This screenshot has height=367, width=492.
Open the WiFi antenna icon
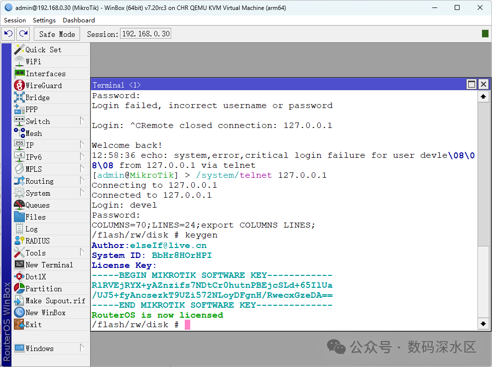[19, 61]
